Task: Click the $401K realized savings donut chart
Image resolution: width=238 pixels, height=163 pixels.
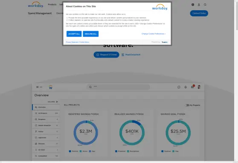Action: [132, 133]
